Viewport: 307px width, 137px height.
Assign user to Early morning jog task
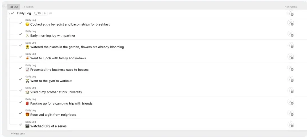point(291,34)
